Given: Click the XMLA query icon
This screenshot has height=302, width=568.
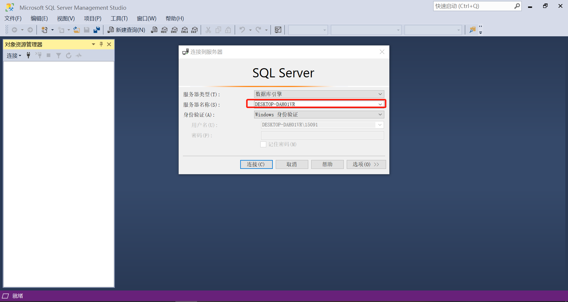Looking at the screenshot, I should tap(184, 30).
